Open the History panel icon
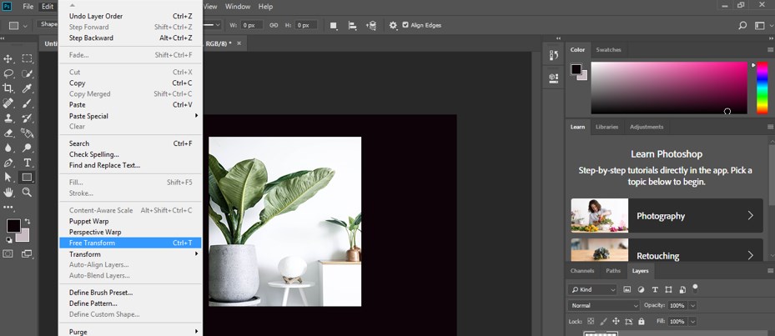Screen dimensions: 775x336 tap(553, 56)
